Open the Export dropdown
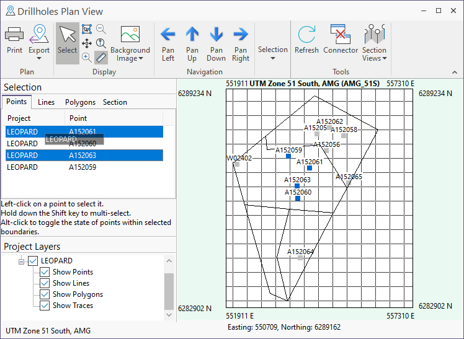This screenshot has width=464, height=339. [x=39, y=42]
